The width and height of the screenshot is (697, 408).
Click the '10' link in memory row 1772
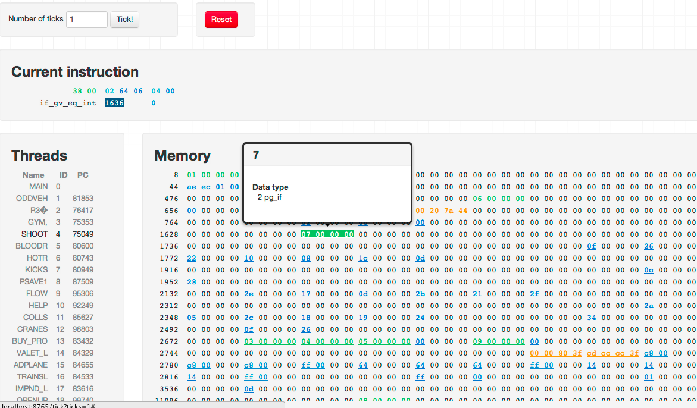coord(248,258)
